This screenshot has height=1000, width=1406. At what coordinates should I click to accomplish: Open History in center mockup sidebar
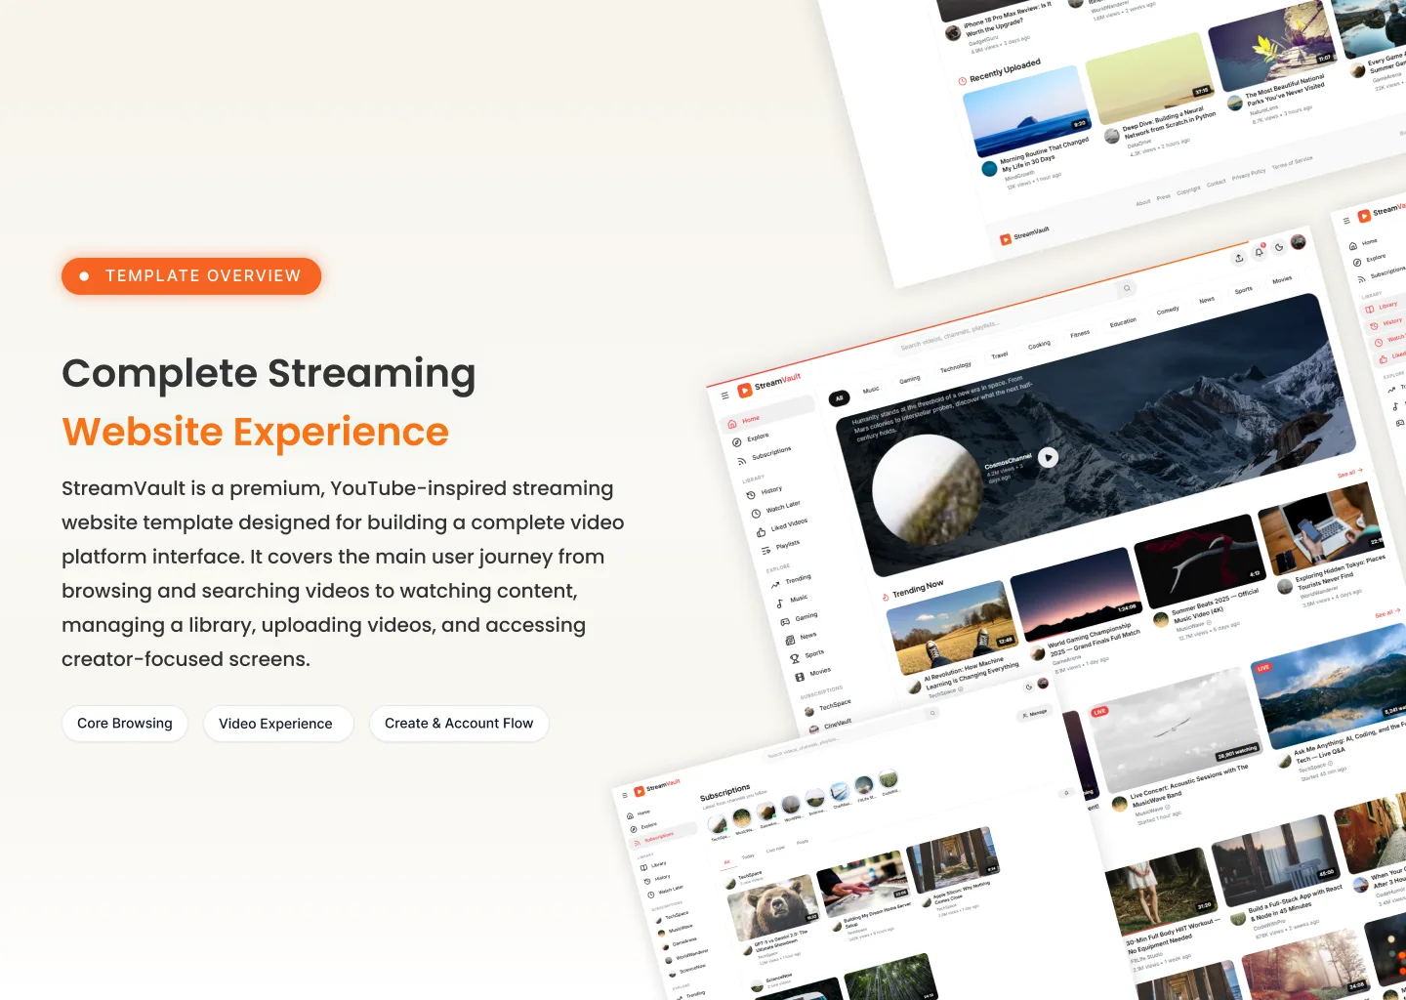(765, 492)
